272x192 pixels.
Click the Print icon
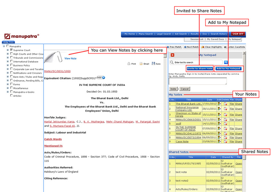point(129,64)
